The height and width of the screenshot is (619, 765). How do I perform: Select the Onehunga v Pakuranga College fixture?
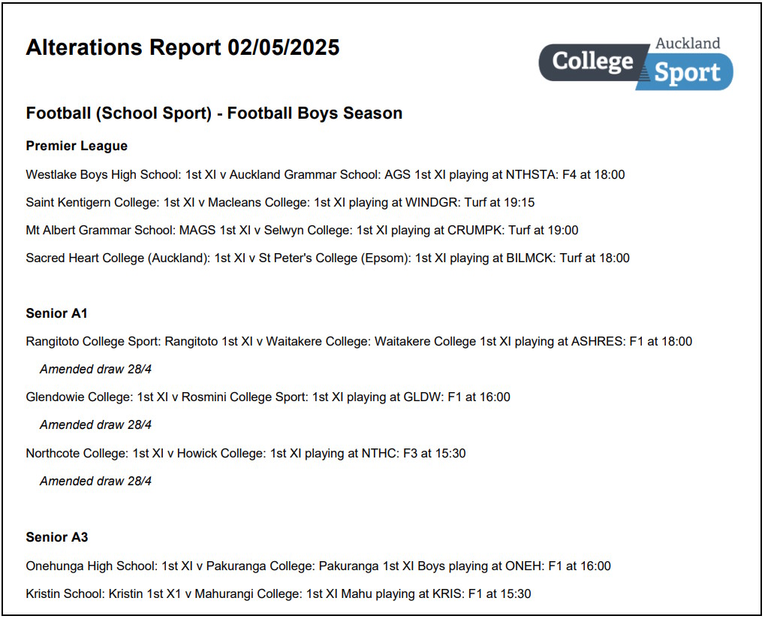pyautogui.click(x=318, y=566)
